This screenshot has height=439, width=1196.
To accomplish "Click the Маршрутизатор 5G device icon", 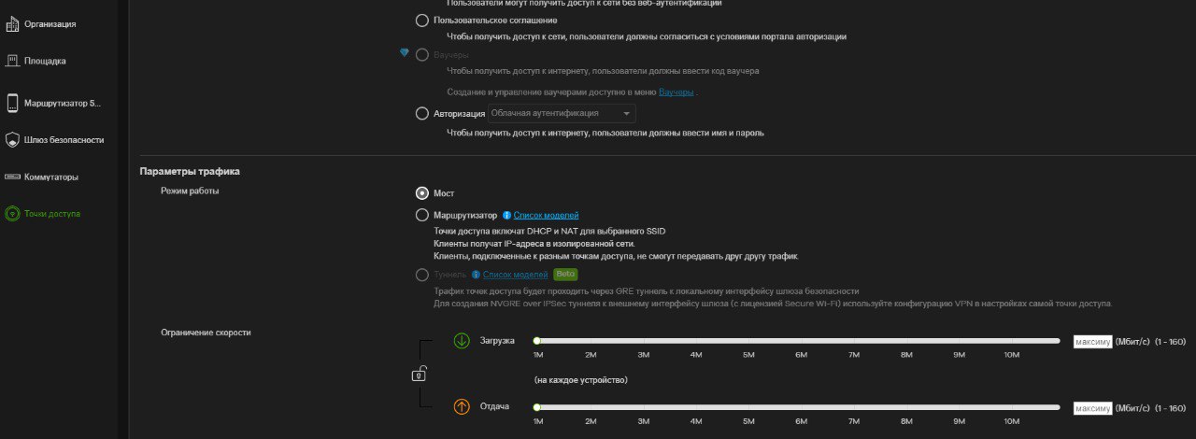I will pyautogui.click(x=12, y=103).
